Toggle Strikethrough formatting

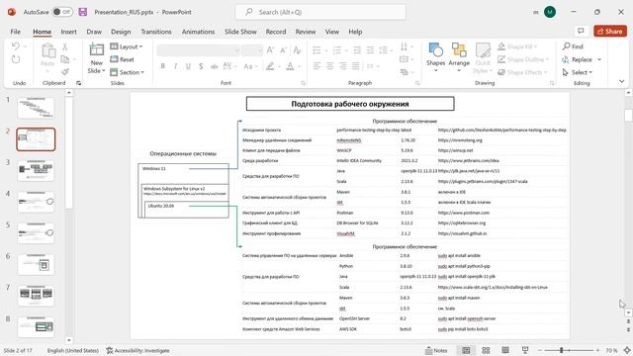click(x=214, y=66)
